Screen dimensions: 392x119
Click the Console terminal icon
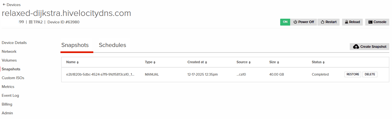(x=370, y=22)
